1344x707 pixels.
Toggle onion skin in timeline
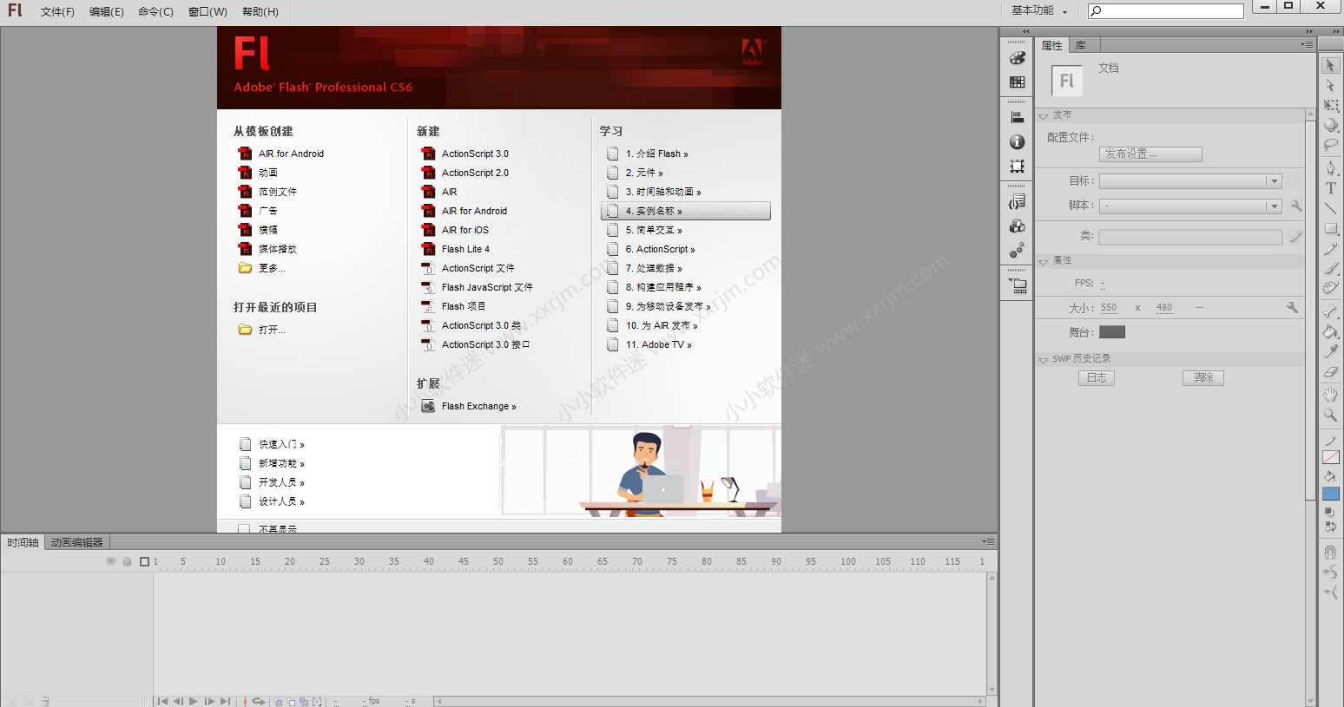click(x=279, y=701)
